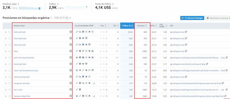Image resolution: width=230 pixels, height=99 pixels.
Task: Click the volume value 3600
Action: click(145, 58)
